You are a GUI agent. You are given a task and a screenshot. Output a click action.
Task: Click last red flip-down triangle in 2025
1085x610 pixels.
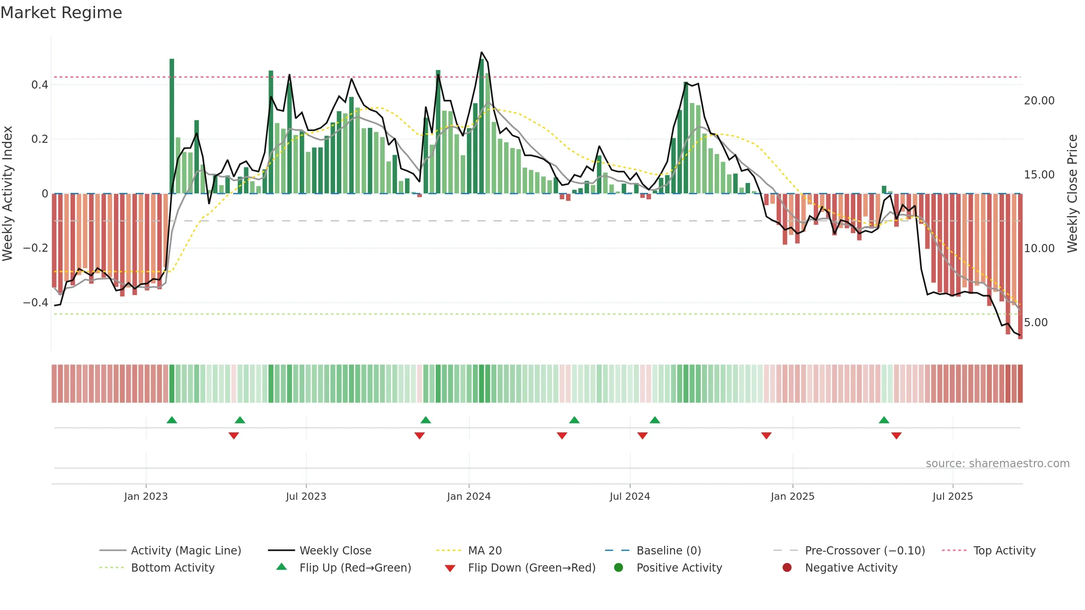click(896, 436)
